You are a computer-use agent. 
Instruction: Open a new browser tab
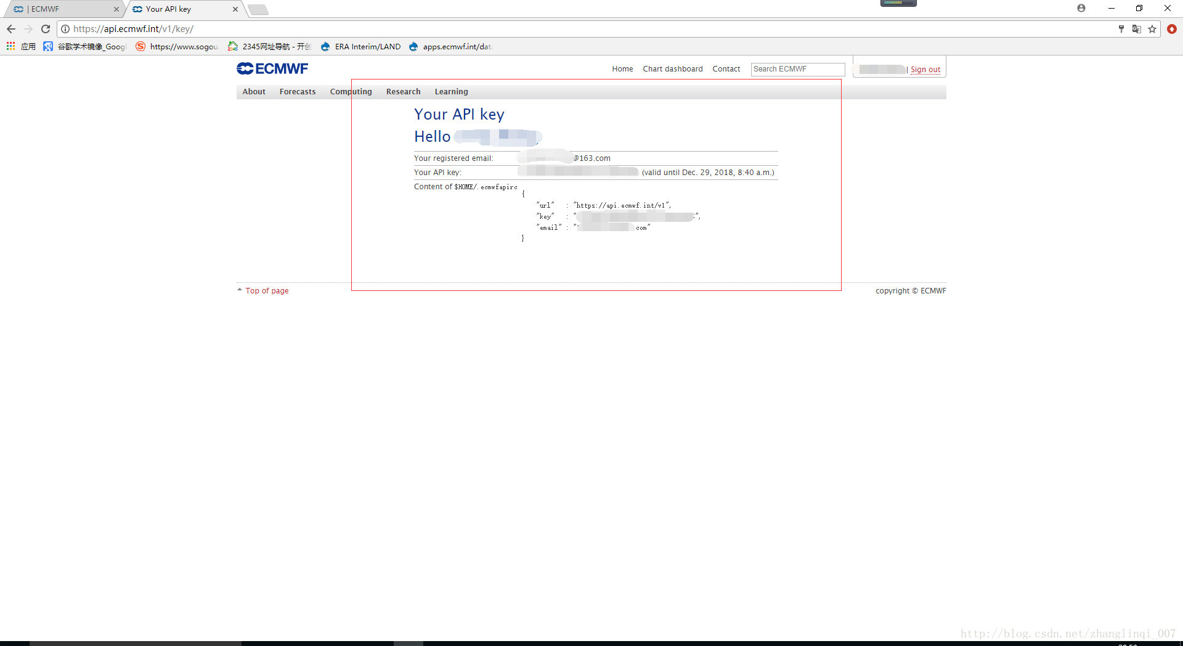pyautogui.click(x=258, y=9)
